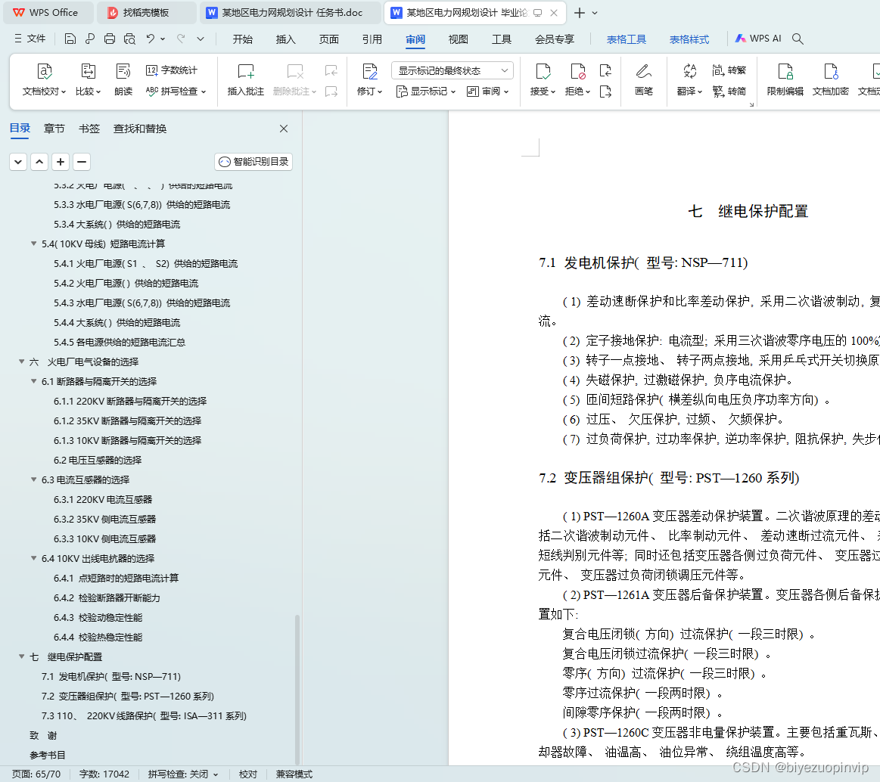Image resolution: width=880 pixels, height=782 pixels.
Task: Select the 画笔 pen tool
Action: click(644, 79)
